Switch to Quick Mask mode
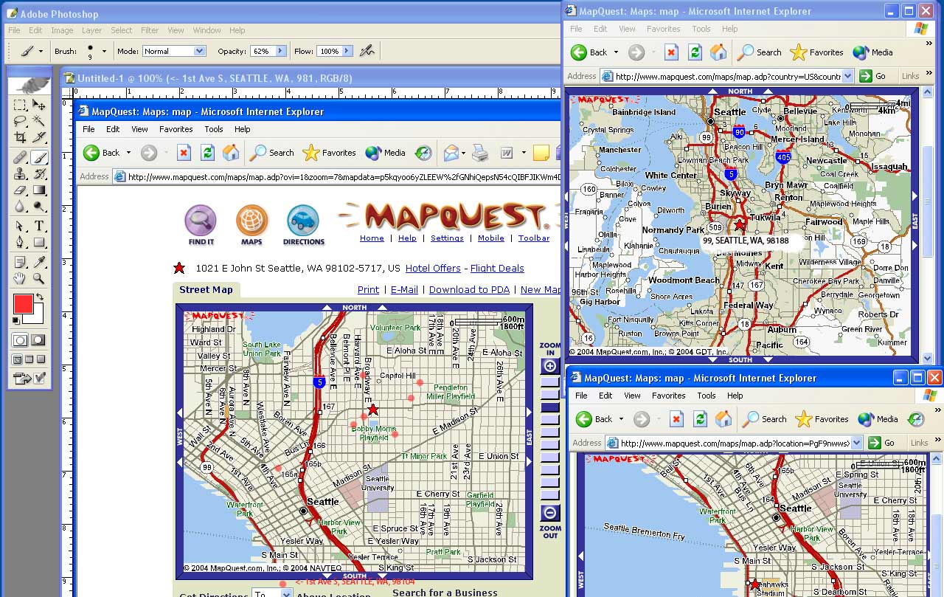Image resolution: width=944 pixels, height=597 pixels. (38, 340)
